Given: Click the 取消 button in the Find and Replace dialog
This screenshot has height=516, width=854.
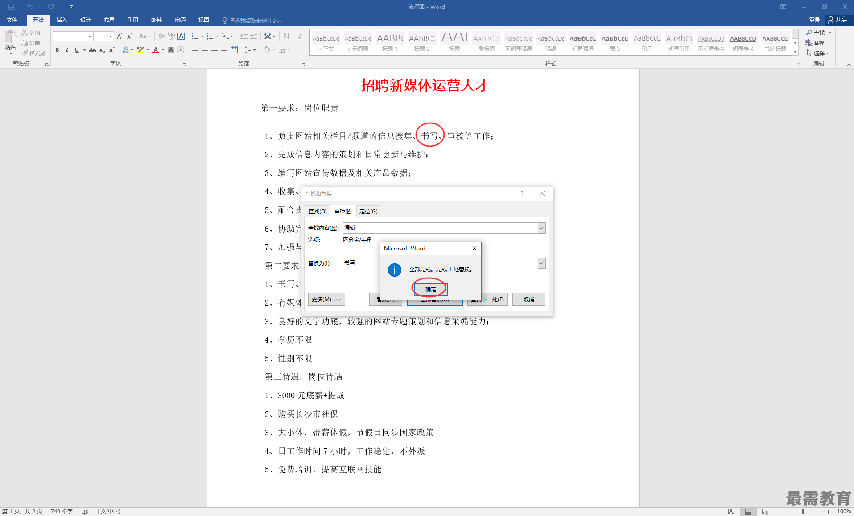Looking at the screenshot, I should coord(529,299).
